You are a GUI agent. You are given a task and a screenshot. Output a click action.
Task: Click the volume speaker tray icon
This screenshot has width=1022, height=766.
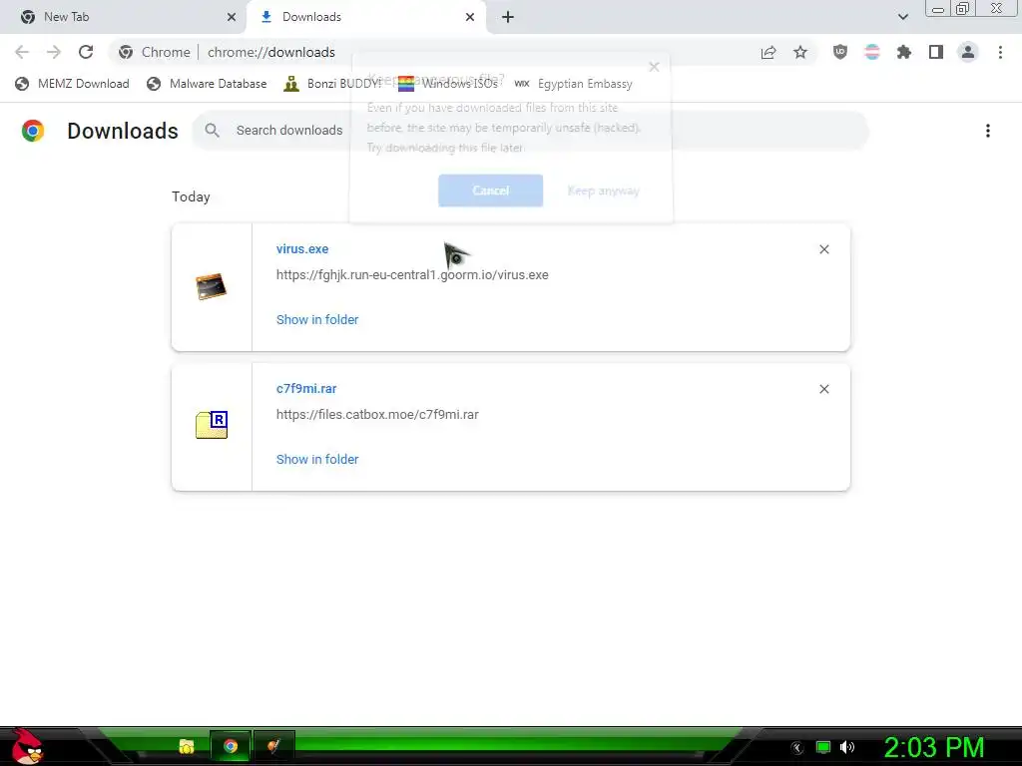tap(847, 747)
